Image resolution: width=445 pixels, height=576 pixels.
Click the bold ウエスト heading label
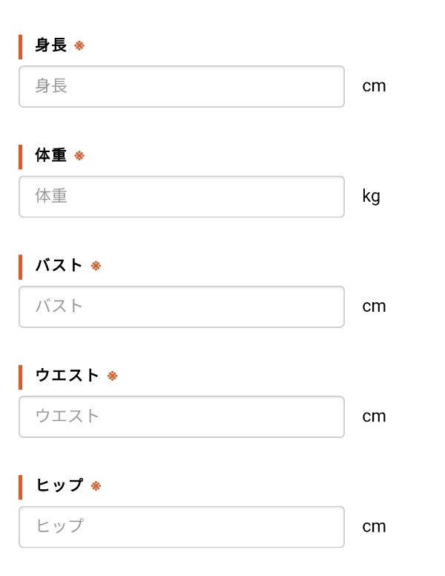[x=67, y=376]
